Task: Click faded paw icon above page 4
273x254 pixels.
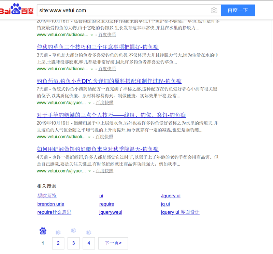Action: click(89, 232)
